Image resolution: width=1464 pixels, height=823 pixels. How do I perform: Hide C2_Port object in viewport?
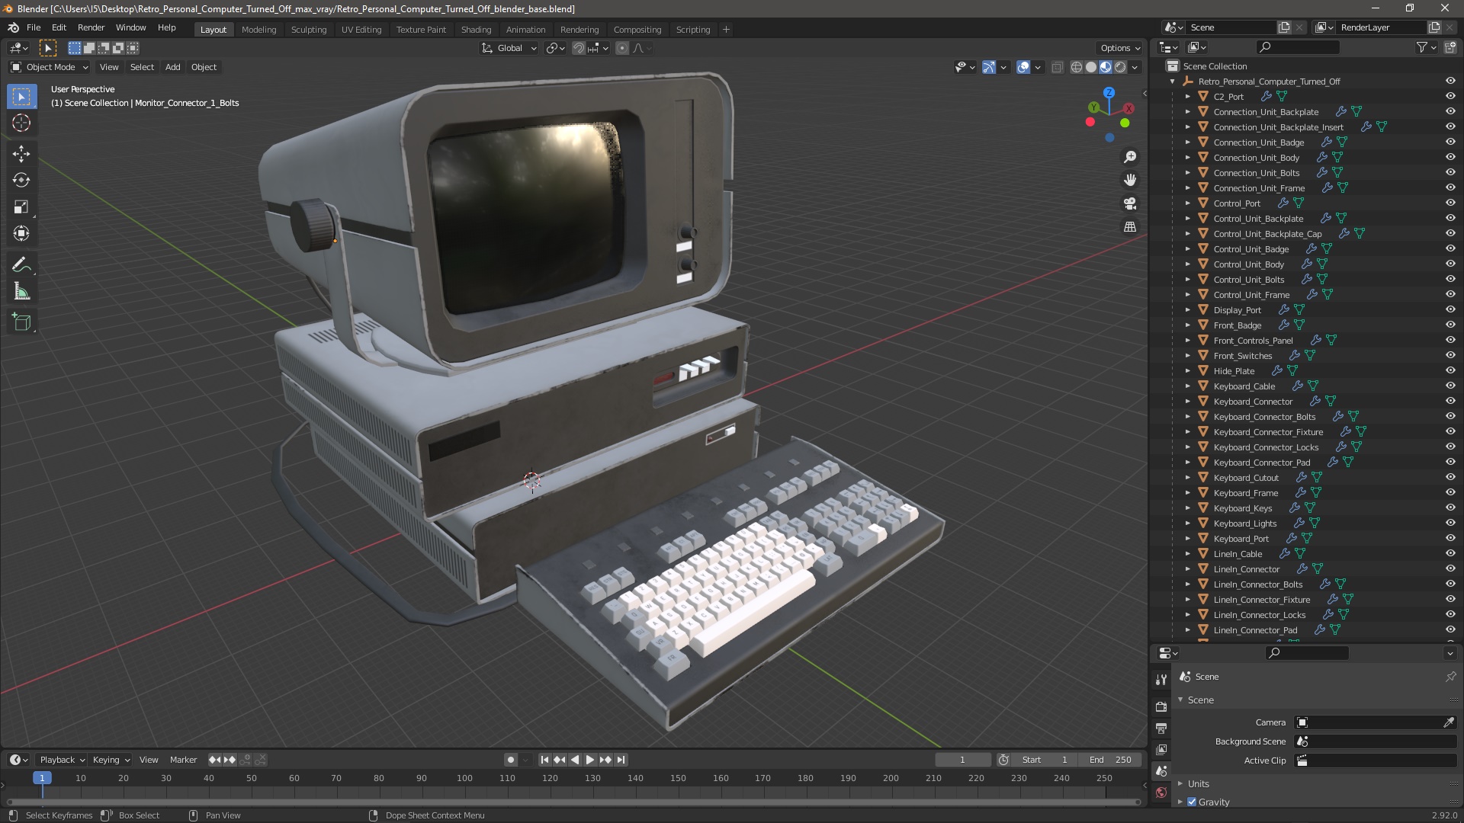point(1450,97)
